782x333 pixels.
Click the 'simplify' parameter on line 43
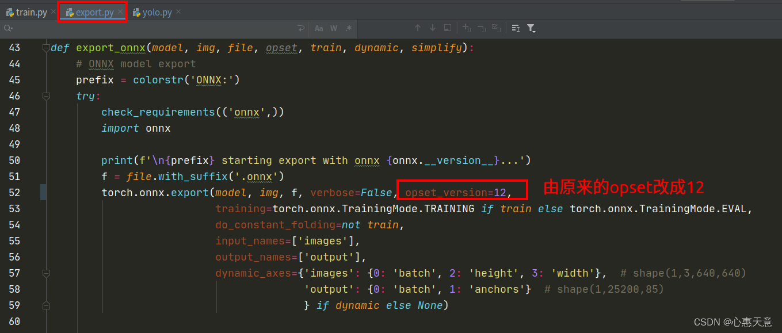click(437, 48)
